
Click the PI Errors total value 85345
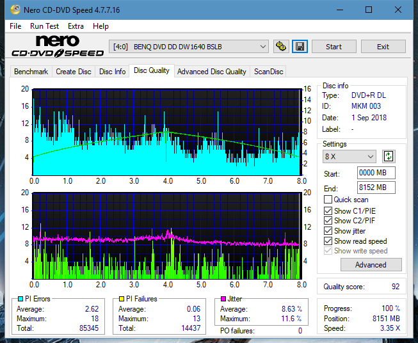(x=89, y=328)
